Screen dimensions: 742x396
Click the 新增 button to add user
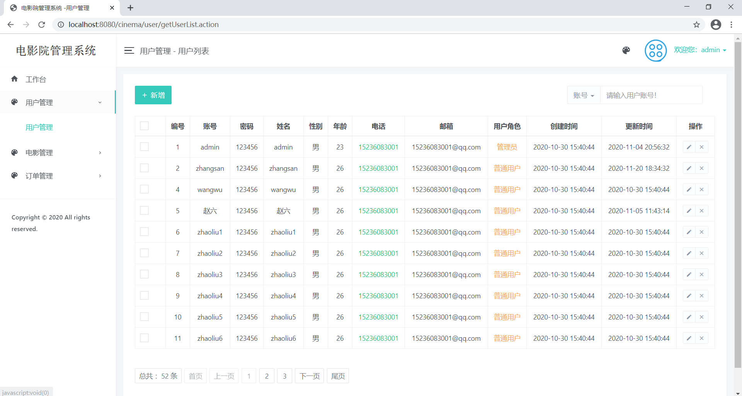[153, 95]
